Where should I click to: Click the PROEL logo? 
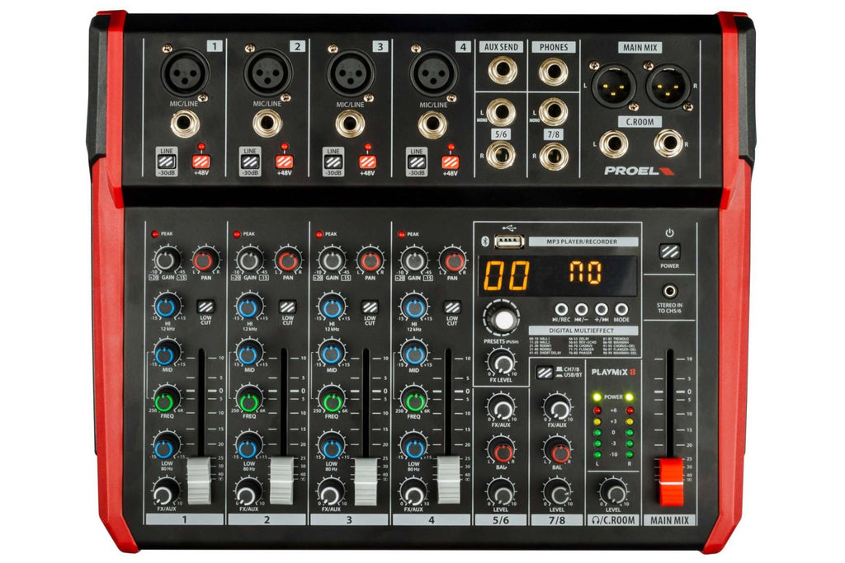[640, 171]
